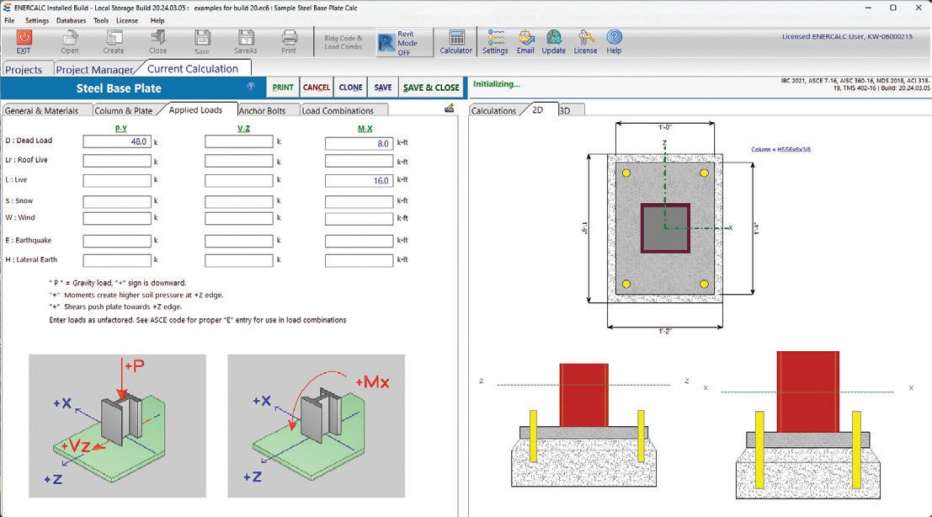The height and width of the screenshot is (517, 932).
Task: Click the Close file toolbar icon
Action: pyautogui.click(x=158, y=41)
